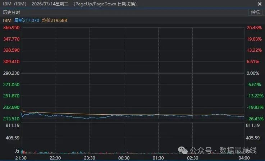Click the 21:30 time axis marker
Viewport: 265px width, 161px height.
click(x=21, y=158)
